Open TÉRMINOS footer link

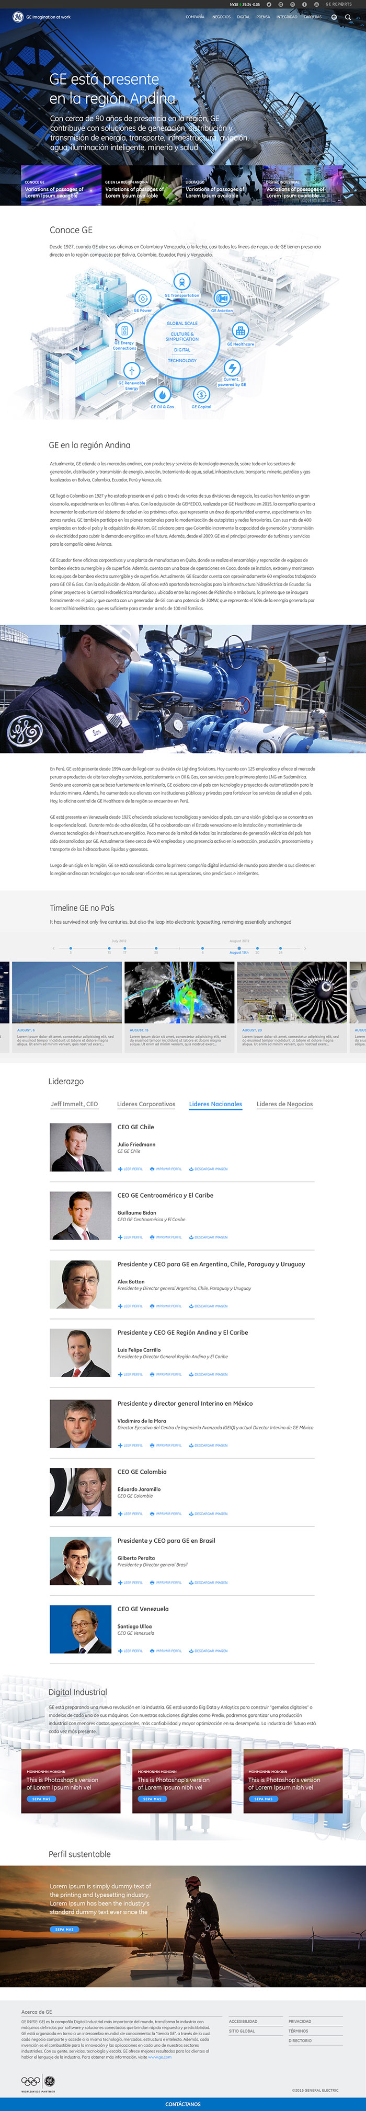(x=298, y=2032)
